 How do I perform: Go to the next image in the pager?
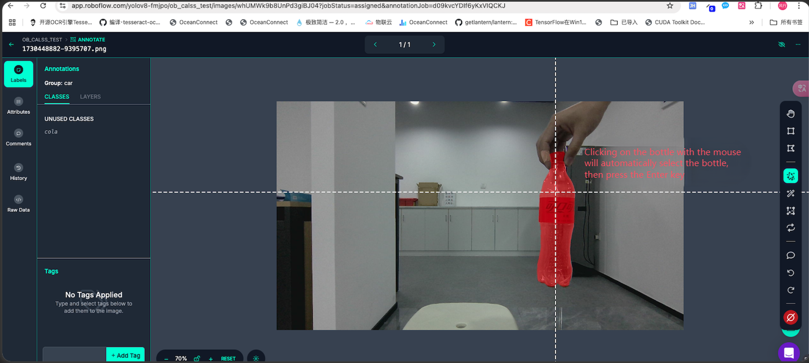coord(434,45)
